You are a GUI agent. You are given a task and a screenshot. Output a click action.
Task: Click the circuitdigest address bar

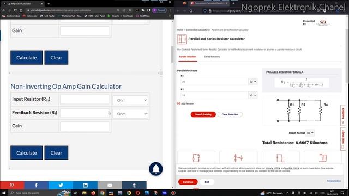pos(71,10)
